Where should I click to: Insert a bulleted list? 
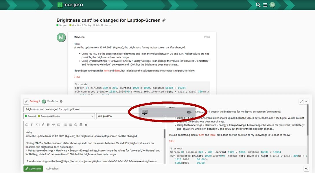coord(65,125)
